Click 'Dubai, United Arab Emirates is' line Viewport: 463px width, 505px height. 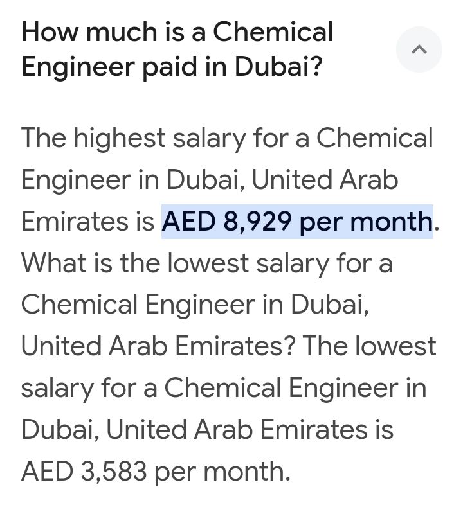click(206, 430)
